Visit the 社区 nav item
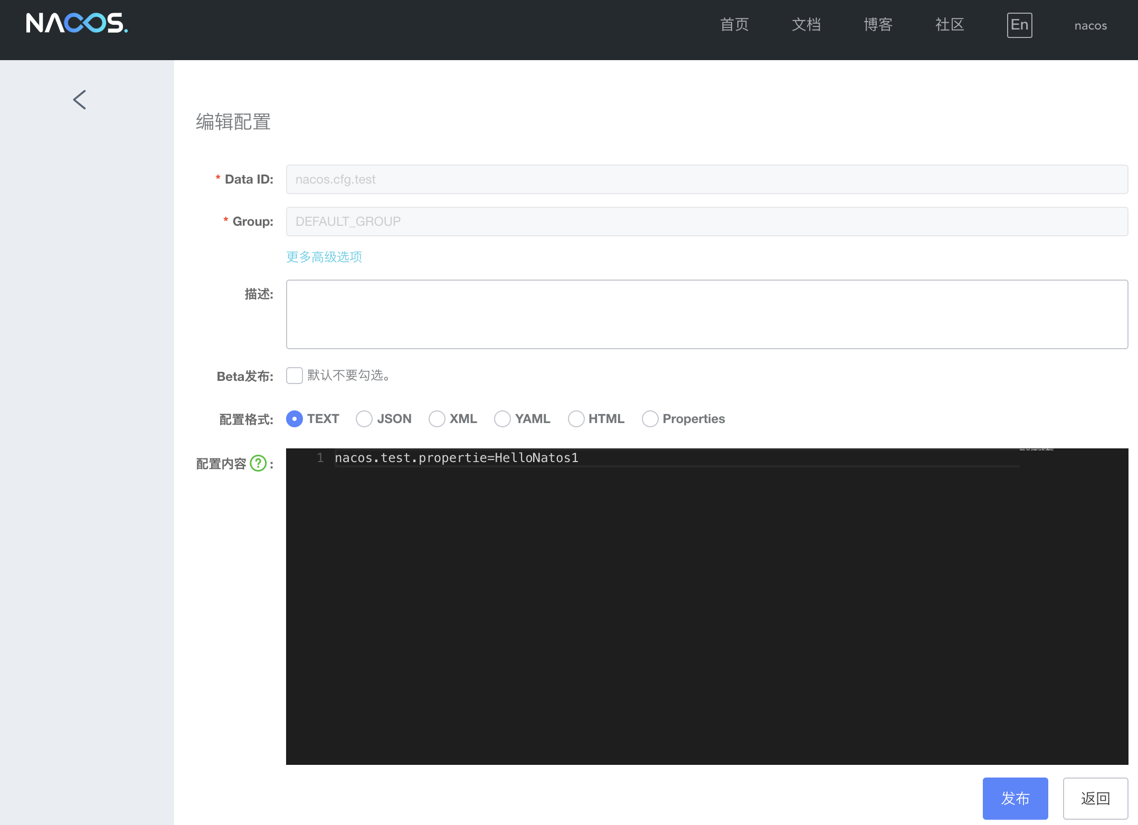The height and width of the screenshot is (825, 1138). coord(950,25)
